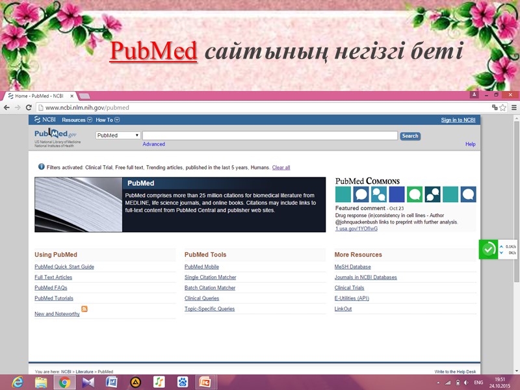Open LinkOut link
Image resolution: width=520 pixels, height=390 pixels.
[x=343, y=309]
